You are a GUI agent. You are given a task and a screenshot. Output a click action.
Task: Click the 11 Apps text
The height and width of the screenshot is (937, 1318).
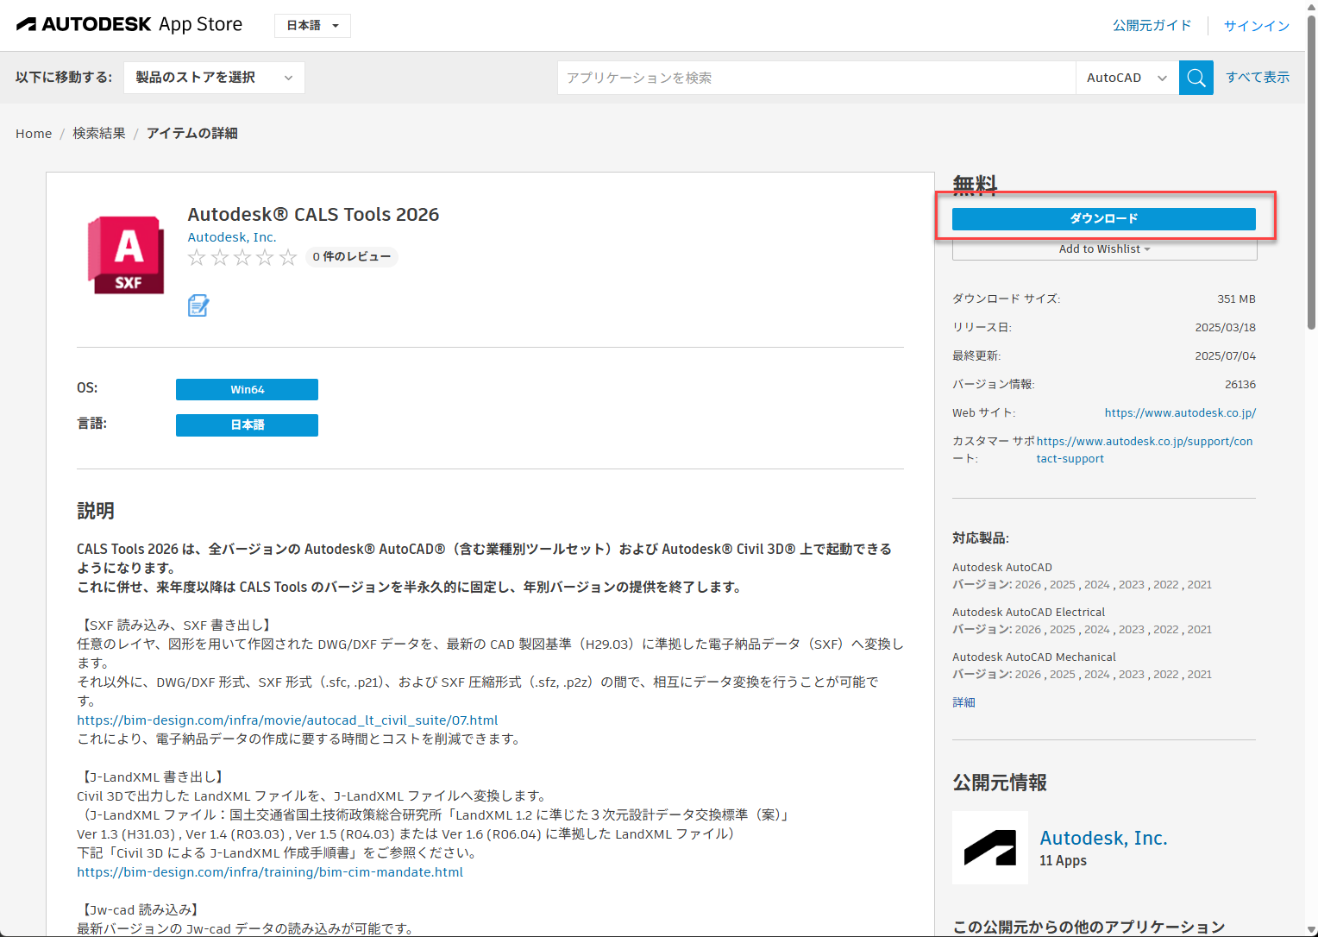point(1063,861)
